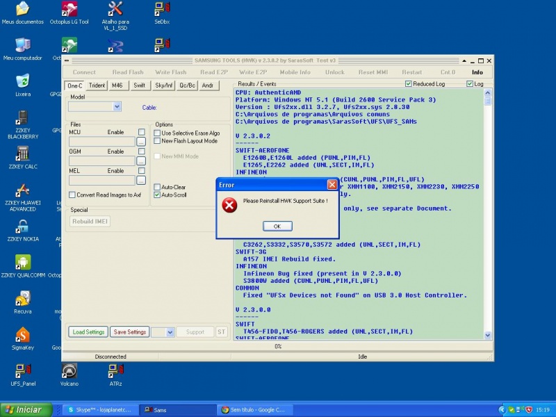The width and height of the screenshot is (556, 417).
Task: Click Info in the top toolbar
Action: [x=477, y=72]
